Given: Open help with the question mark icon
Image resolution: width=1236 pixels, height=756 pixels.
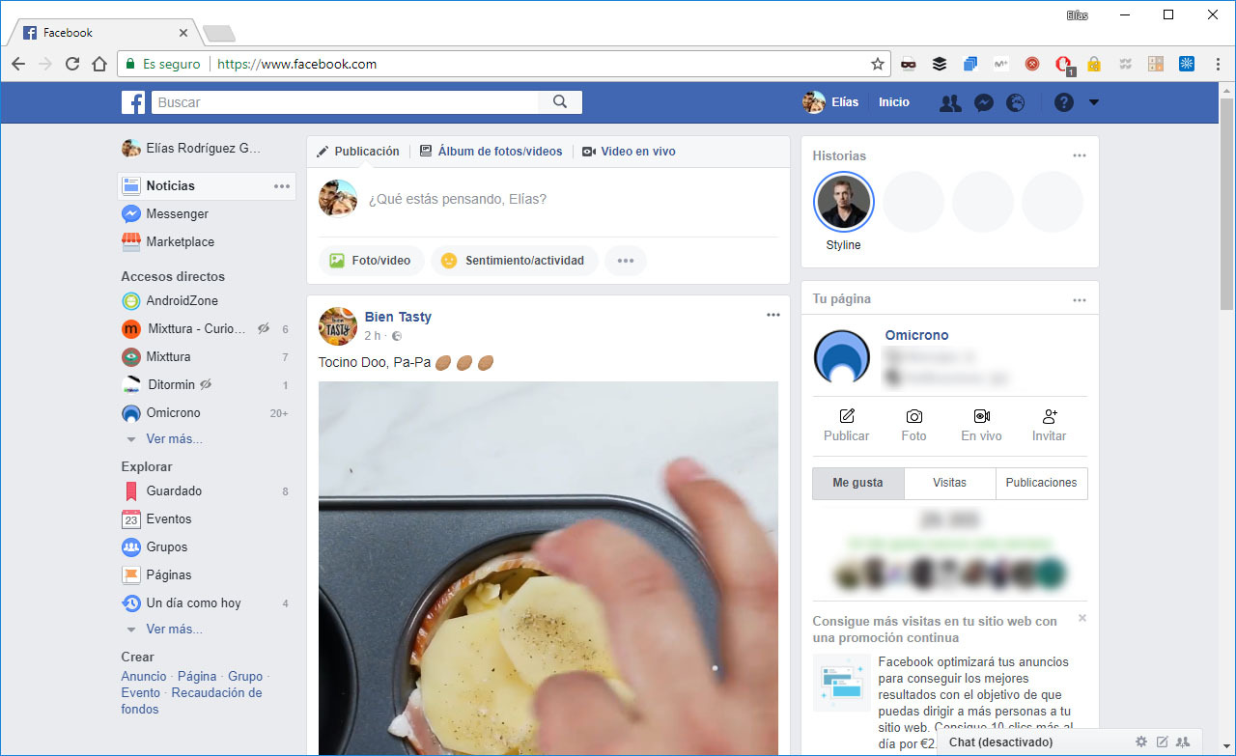Looking at the screenshot, I should (x=1063, y=101).
